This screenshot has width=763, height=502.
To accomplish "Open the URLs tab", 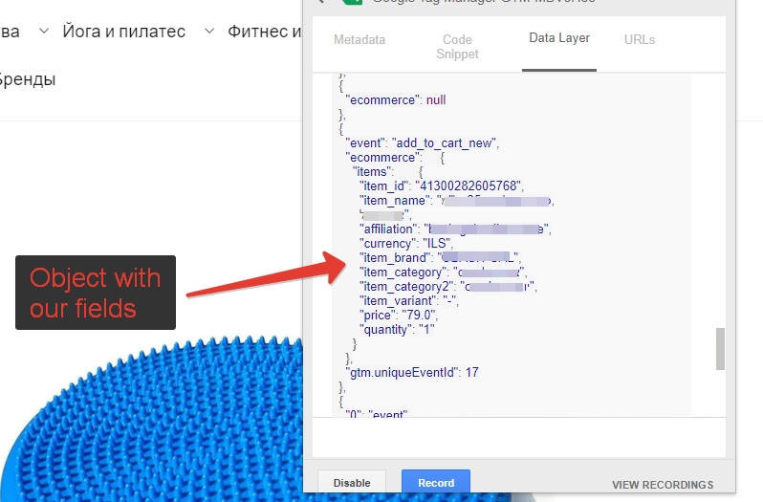I will (x=640, y=40).
